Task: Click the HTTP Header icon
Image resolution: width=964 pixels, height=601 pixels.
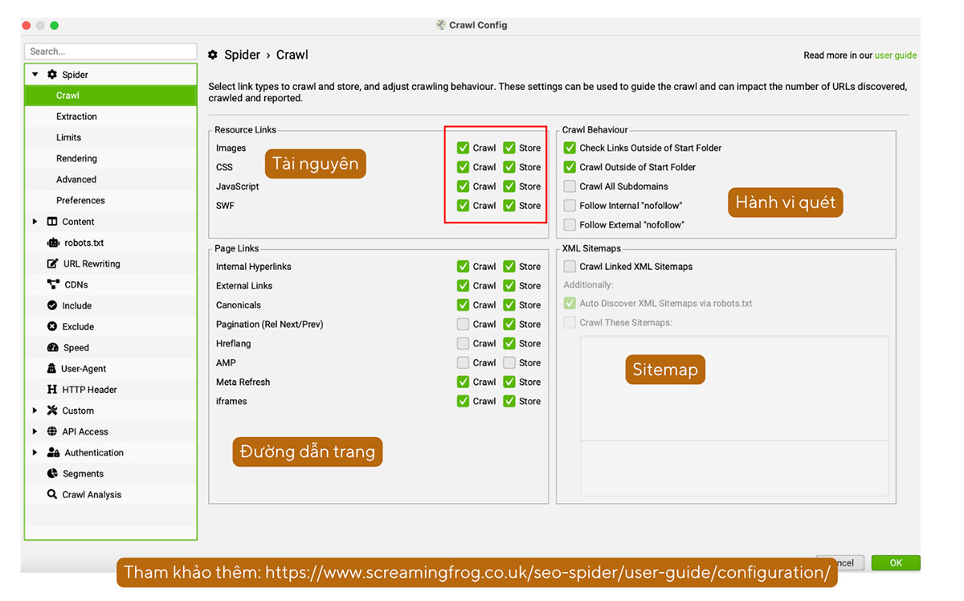Action: pos(53,390)
